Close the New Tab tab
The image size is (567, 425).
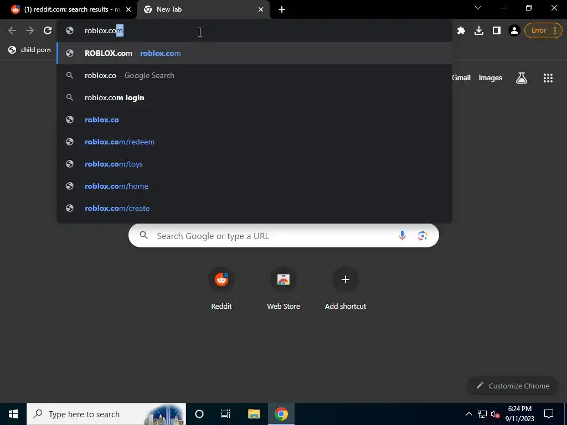pos(261,9)
